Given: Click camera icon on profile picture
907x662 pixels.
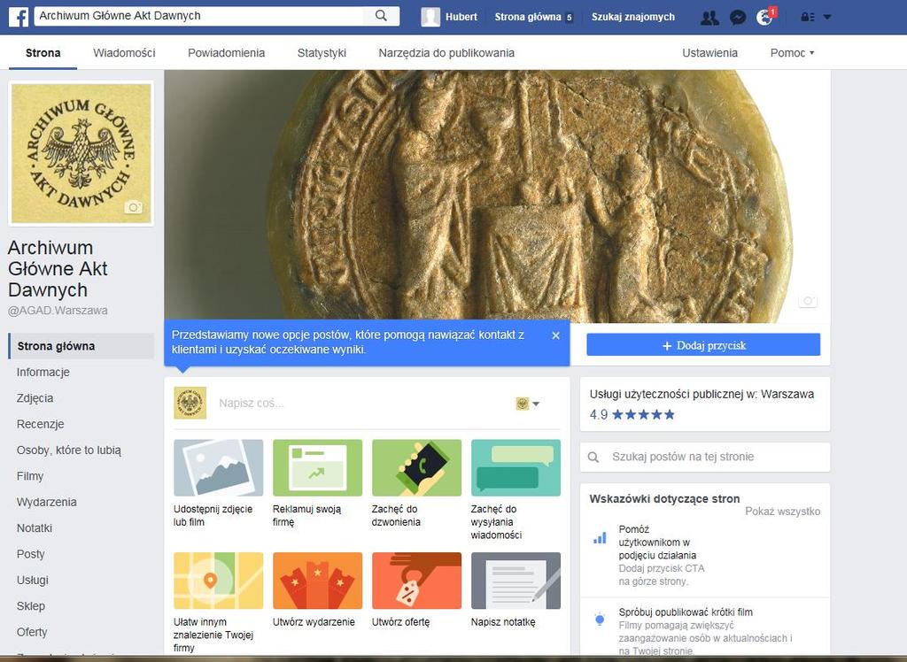Looking at the screenshot, I should click(x=133, y=207).
